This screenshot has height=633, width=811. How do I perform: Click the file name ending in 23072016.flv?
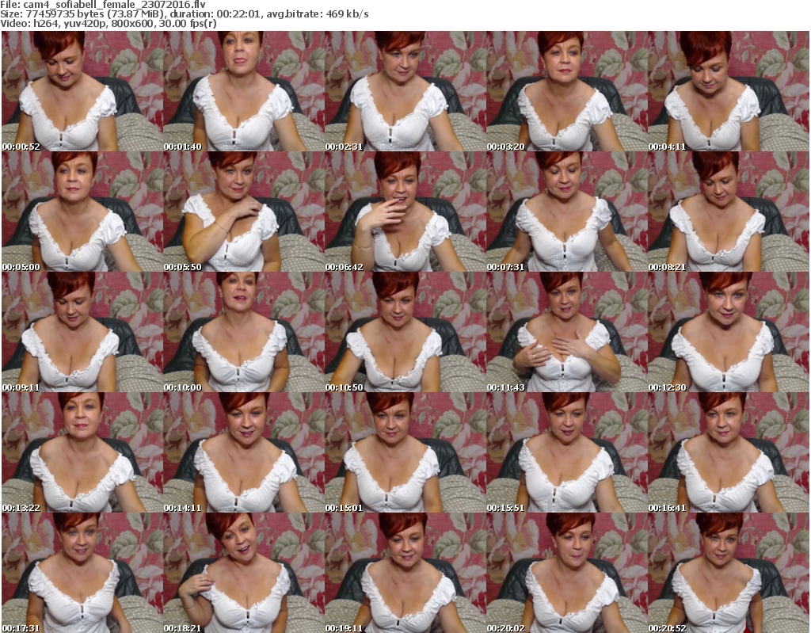(114, 5)
